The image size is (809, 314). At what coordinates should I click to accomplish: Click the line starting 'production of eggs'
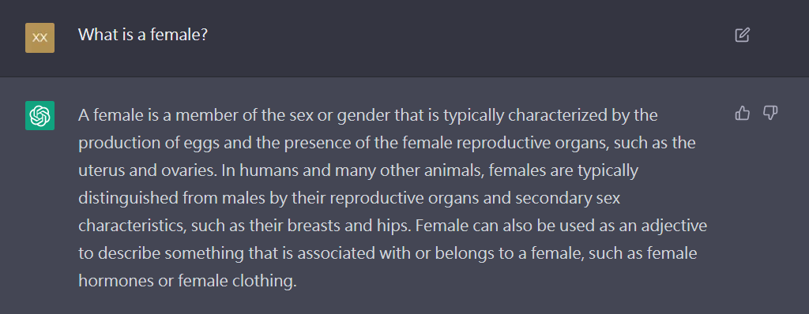tap(387, 143)
